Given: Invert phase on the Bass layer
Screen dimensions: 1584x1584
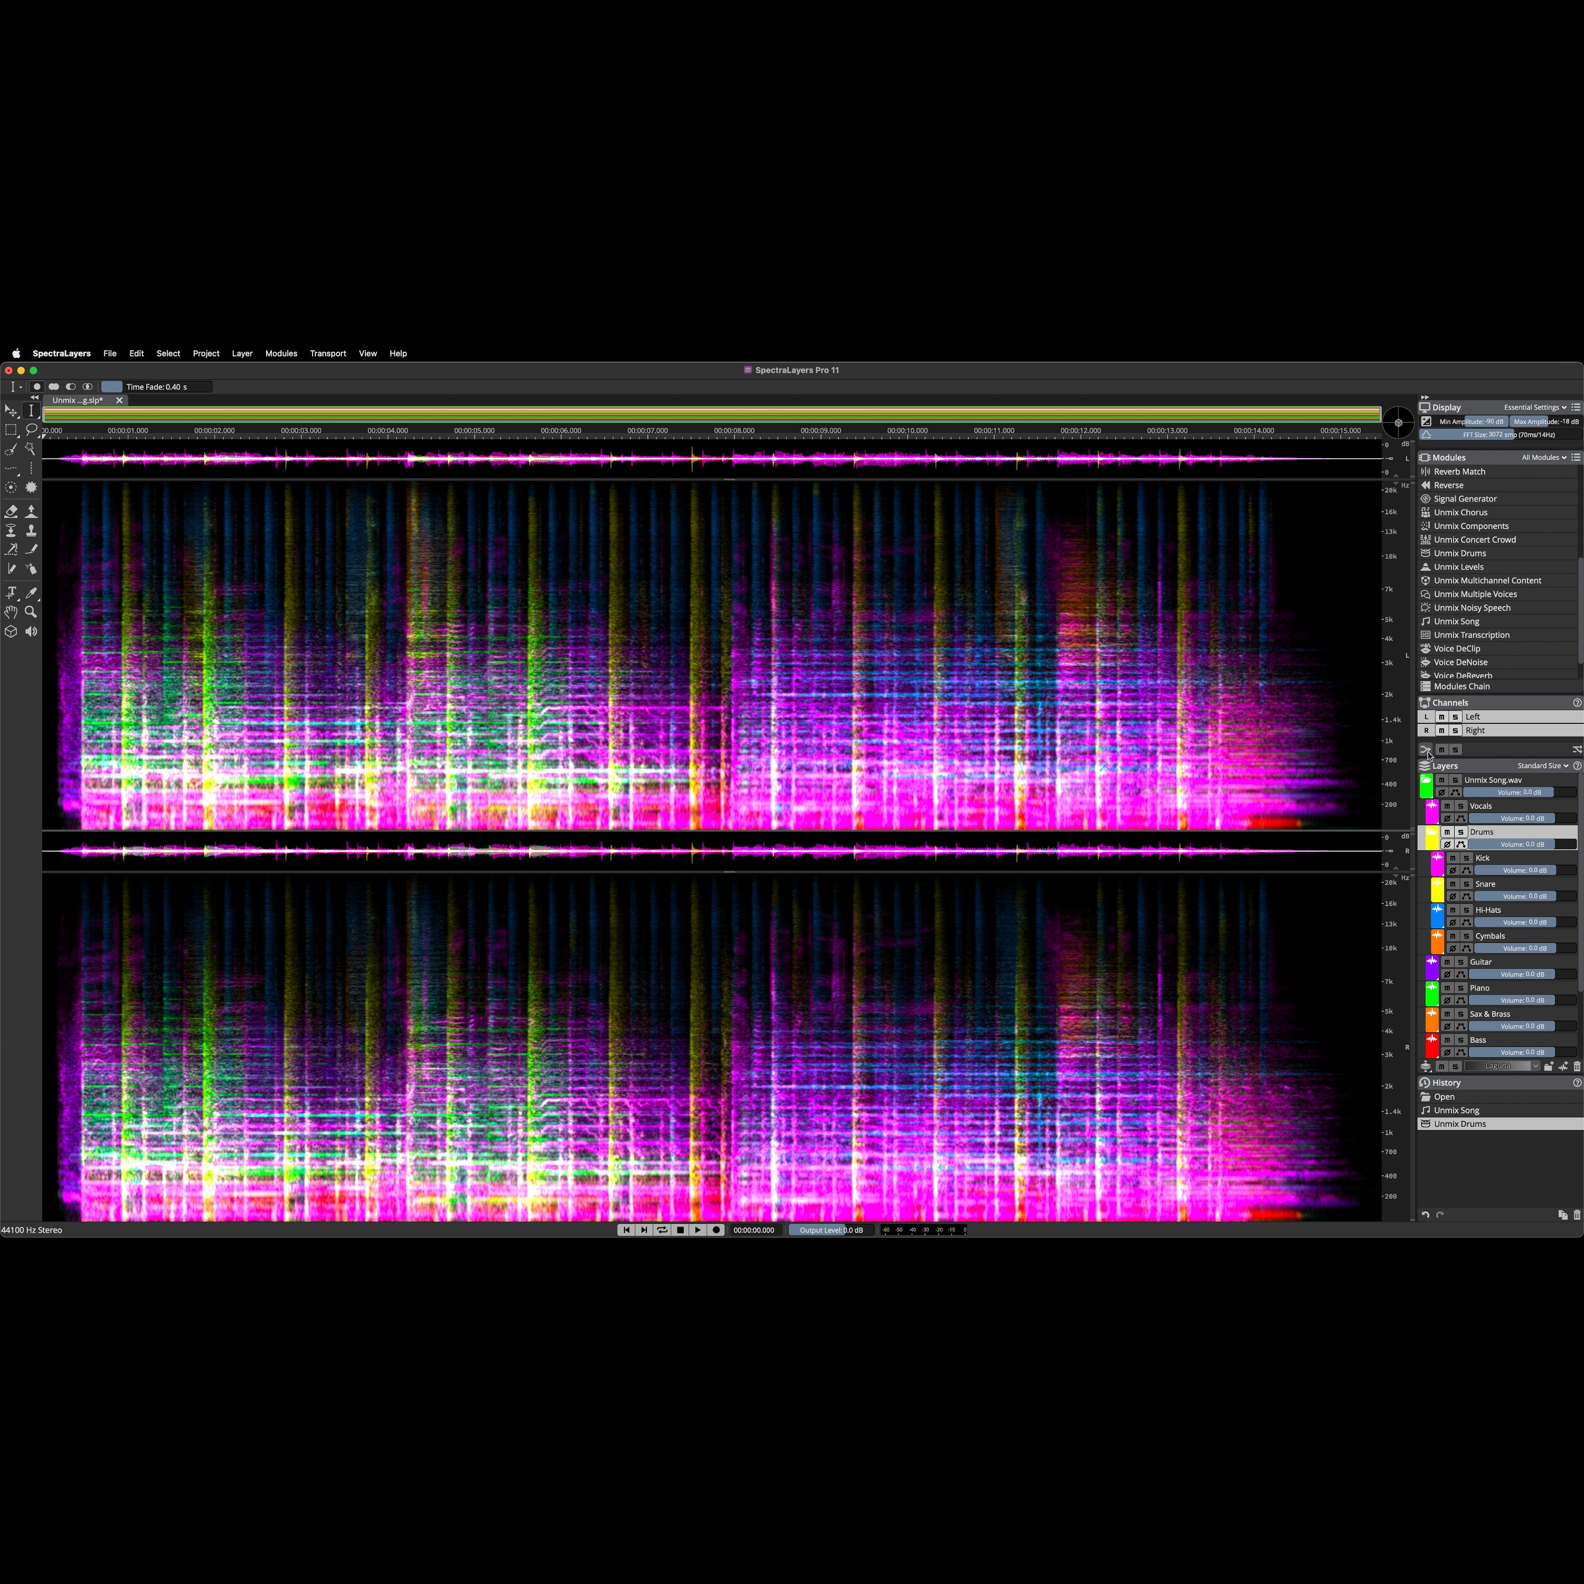Looking at the screenshot, I should tap(1447, 1053).
